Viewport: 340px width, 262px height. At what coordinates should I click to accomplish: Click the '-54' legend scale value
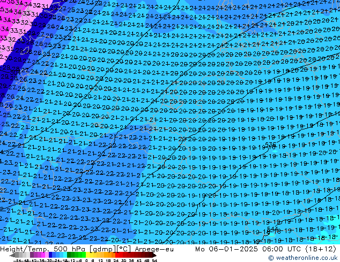[17, 261]
